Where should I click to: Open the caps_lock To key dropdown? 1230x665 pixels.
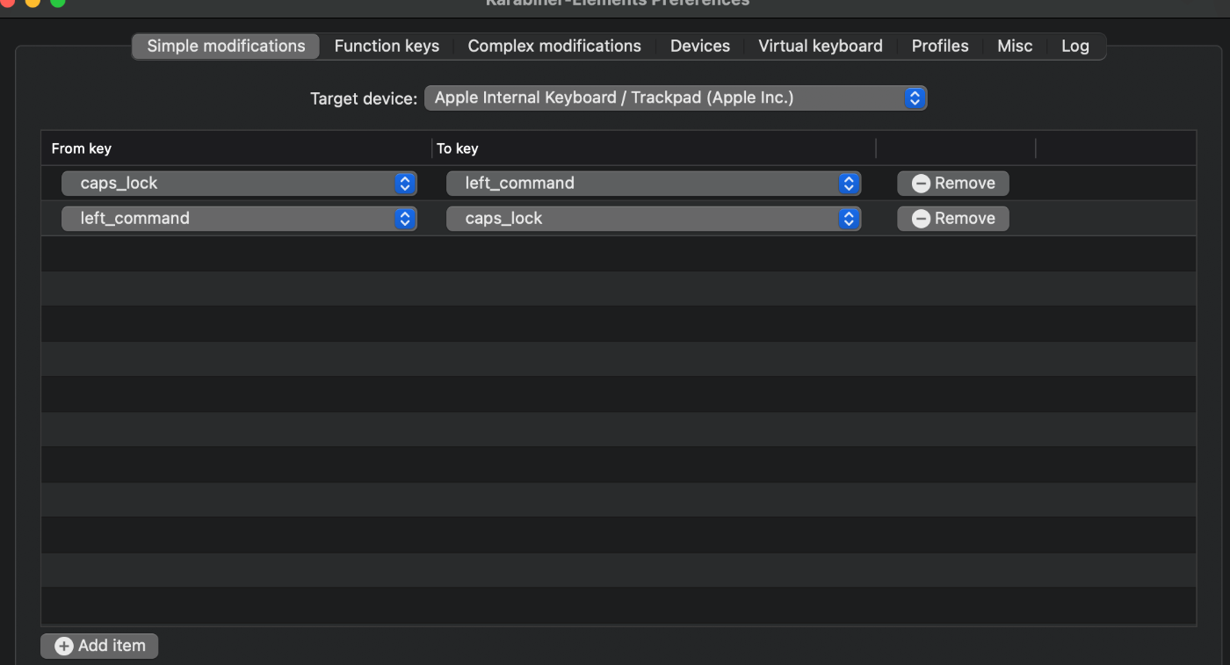653,184
